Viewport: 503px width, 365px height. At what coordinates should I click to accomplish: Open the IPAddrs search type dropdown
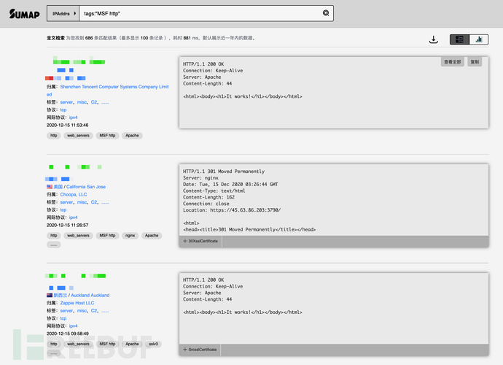(x=63, y=13)
